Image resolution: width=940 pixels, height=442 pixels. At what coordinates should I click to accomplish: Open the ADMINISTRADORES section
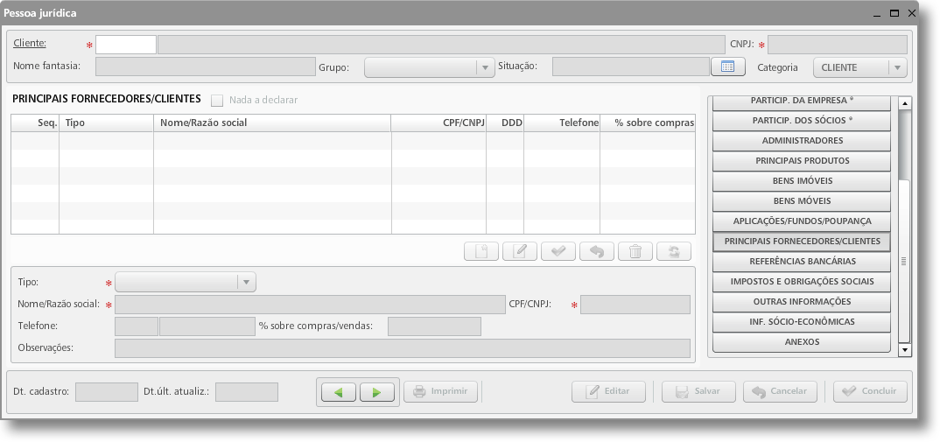pyautogui.click(x=802, y=141)
